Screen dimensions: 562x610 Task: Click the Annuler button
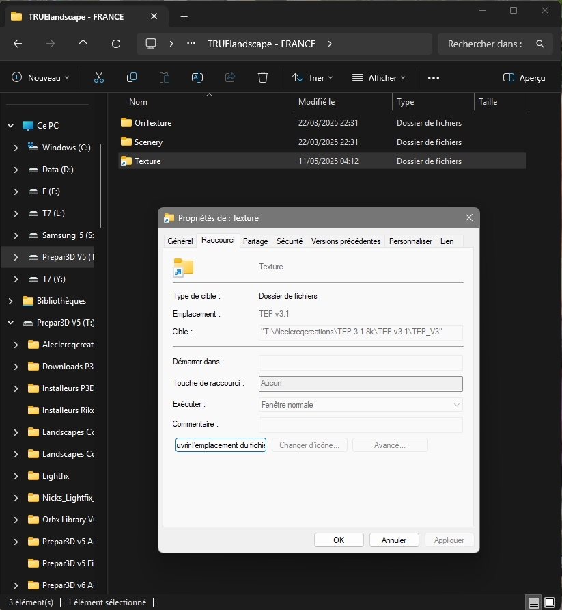[394, 540]
